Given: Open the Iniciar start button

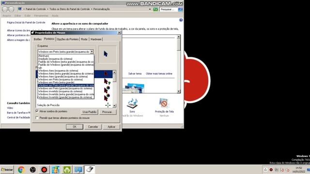Looking at the screenshot, I should click(x=7, y=170).
